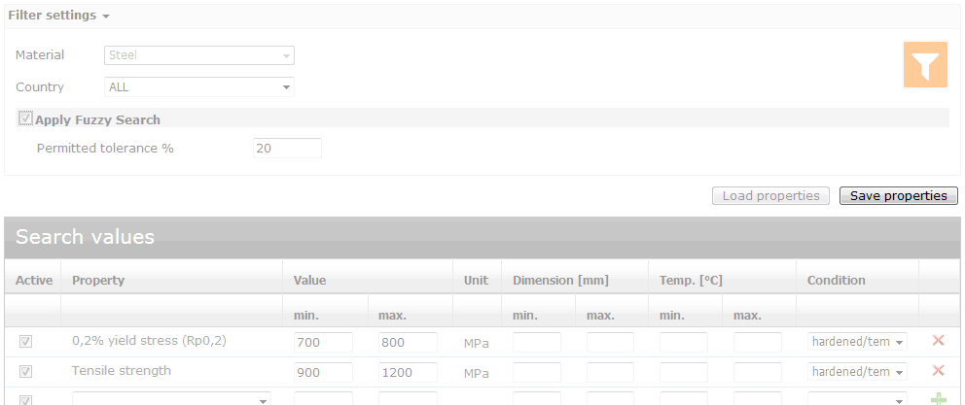The height and width of the screenshot is (405, 965).
Task: Click min value field for yield stress
Action: [x=323, y=343]
